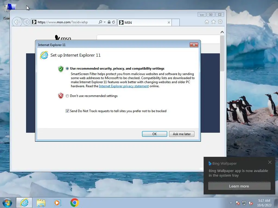Restore down the Internet Explorer window

pyautogui.click(x=211, y=15)
